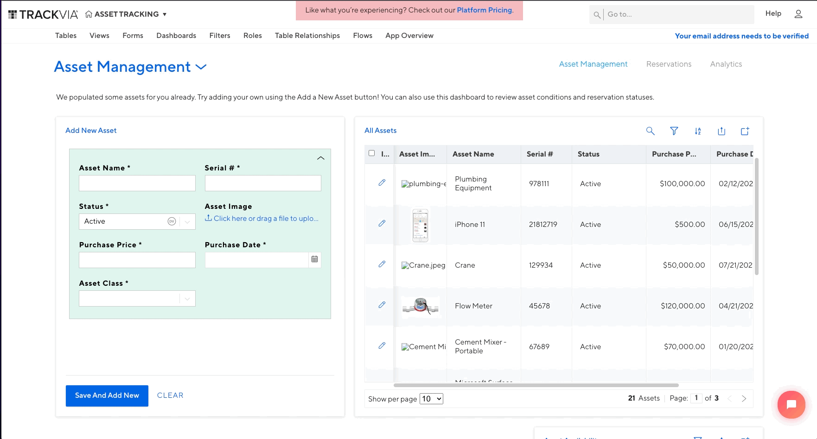Change the Show per page dropdown
The image size is (817, 439).
431,399
